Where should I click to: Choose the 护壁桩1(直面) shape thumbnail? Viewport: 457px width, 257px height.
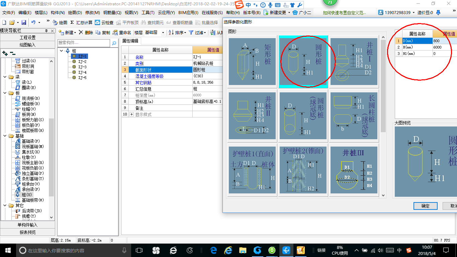click(x=252, y=170)
